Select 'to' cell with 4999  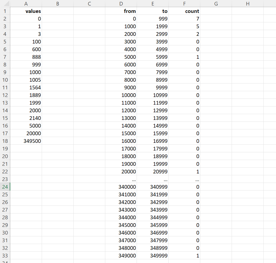pos(153,49)
